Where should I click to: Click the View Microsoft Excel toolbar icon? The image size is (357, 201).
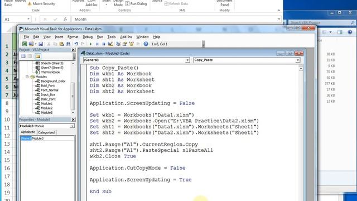(x=25, y=44)
